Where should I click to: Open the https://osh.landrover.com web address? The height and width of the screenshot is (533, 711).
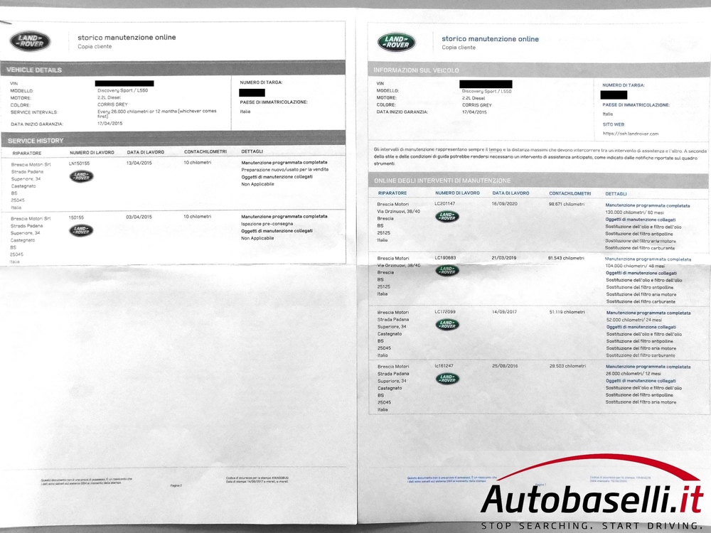point(630,134)
